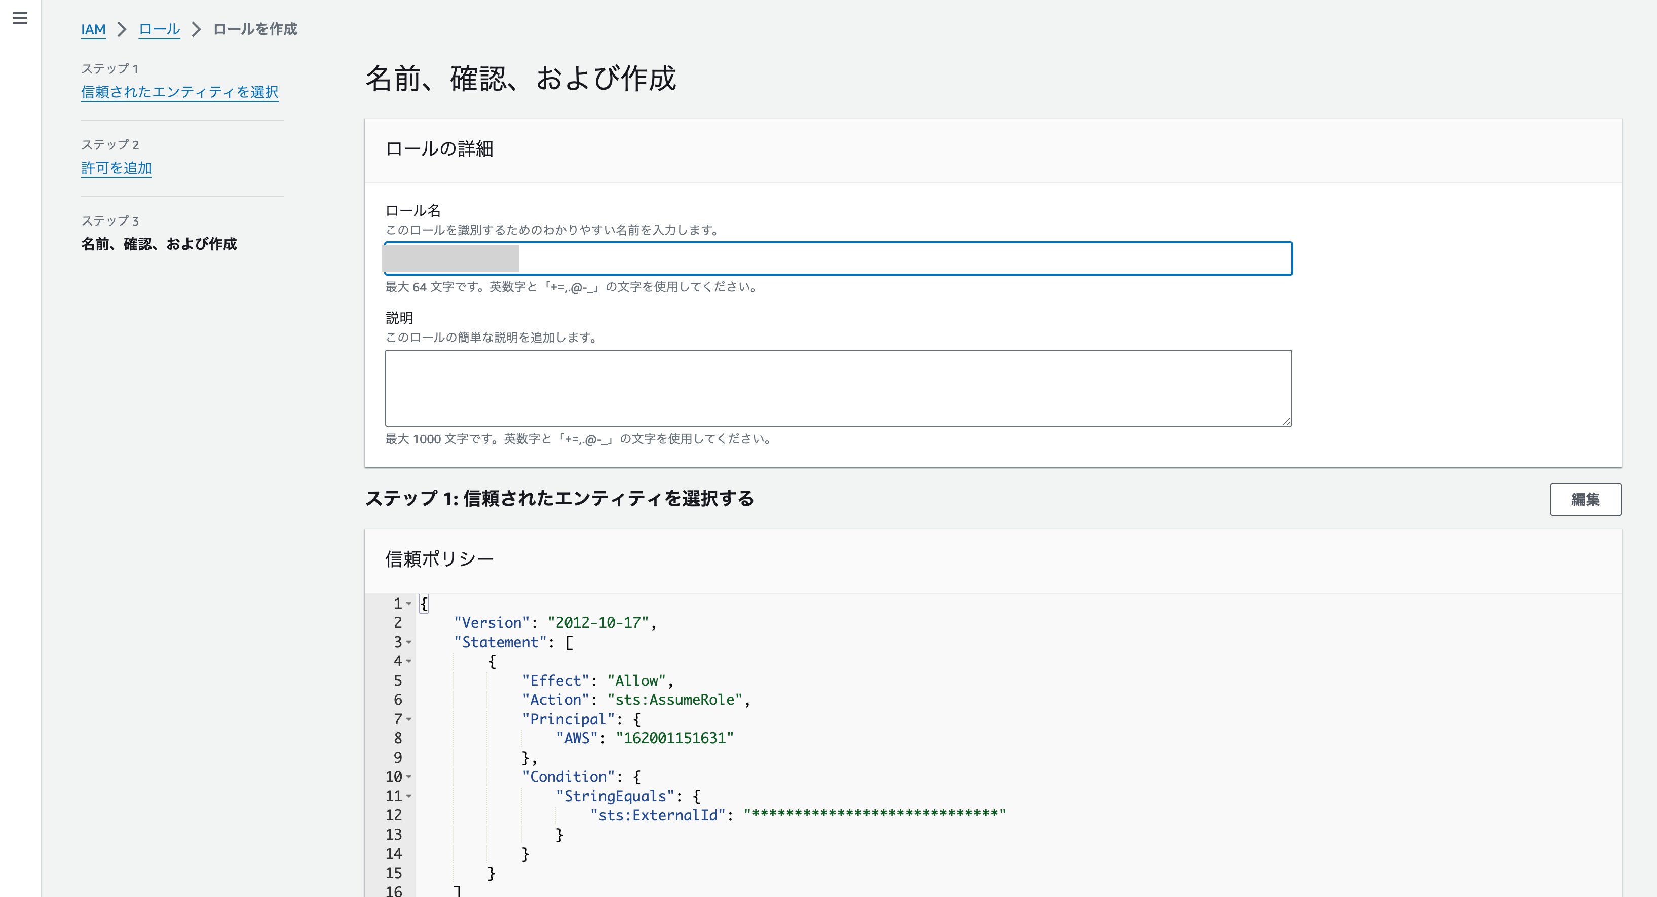Click the 説明 description textarea
The width and height of the screenshot is (1657, 897).
pyautogui.click(x=838, y=388)
